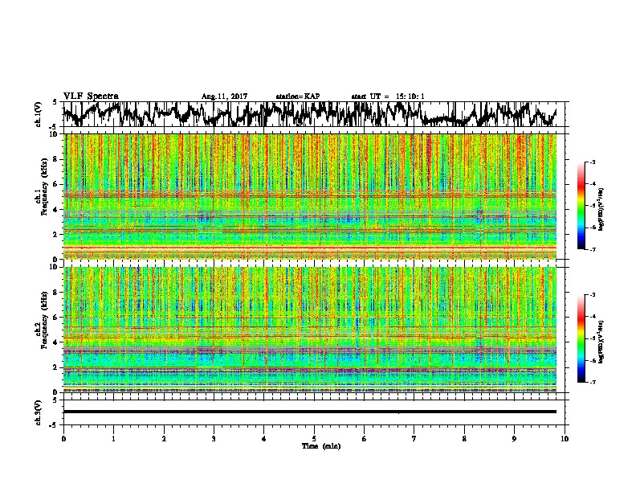Image resolution: width=636 pixels, height=492 pixels.
Task: Click the ch.1 "Frequency (kHz)" axis label
Action: coord(44,187)
